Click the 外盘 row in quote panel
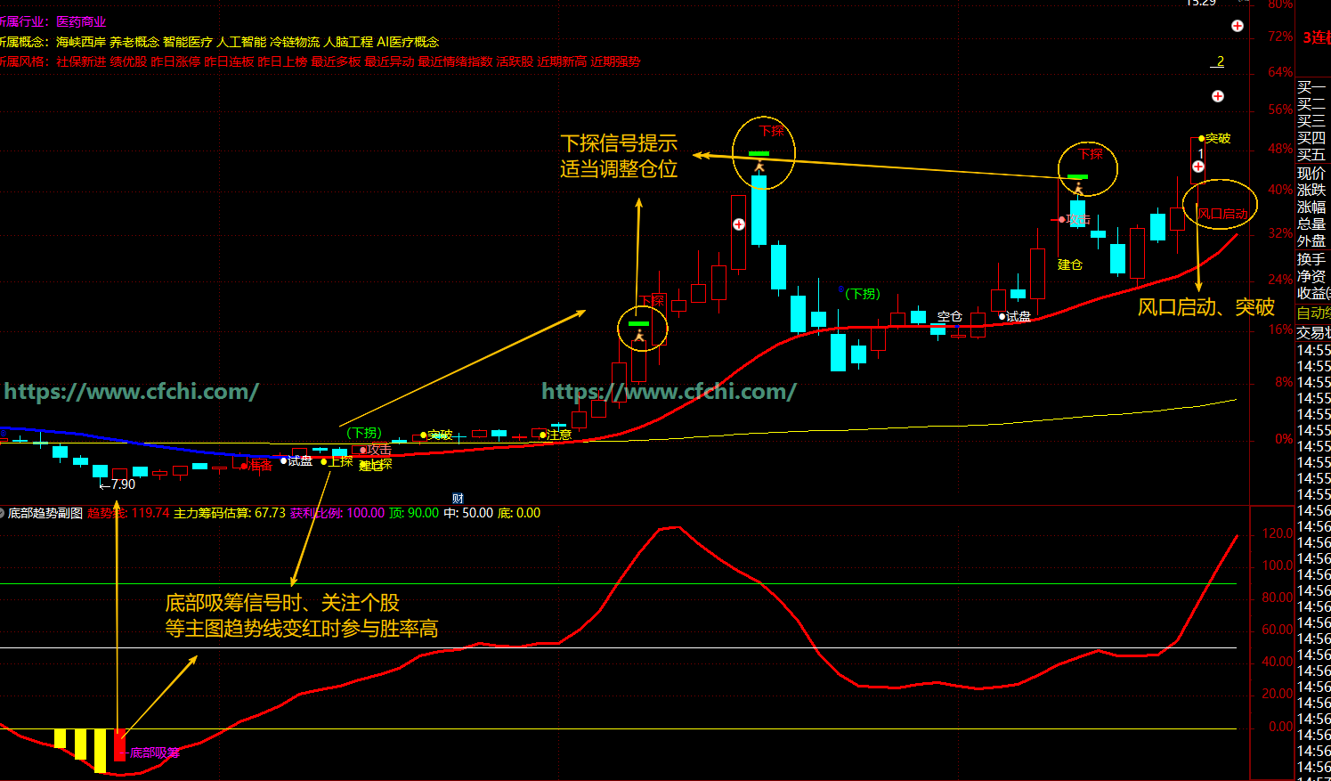Viewport: 1331px width, 781px height. click(x=1311, y=240)
